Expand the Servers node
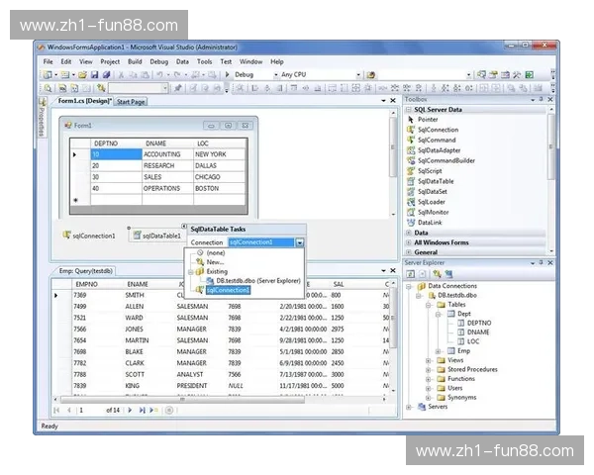This screenshot has width=594, height=475. [409, 407]
